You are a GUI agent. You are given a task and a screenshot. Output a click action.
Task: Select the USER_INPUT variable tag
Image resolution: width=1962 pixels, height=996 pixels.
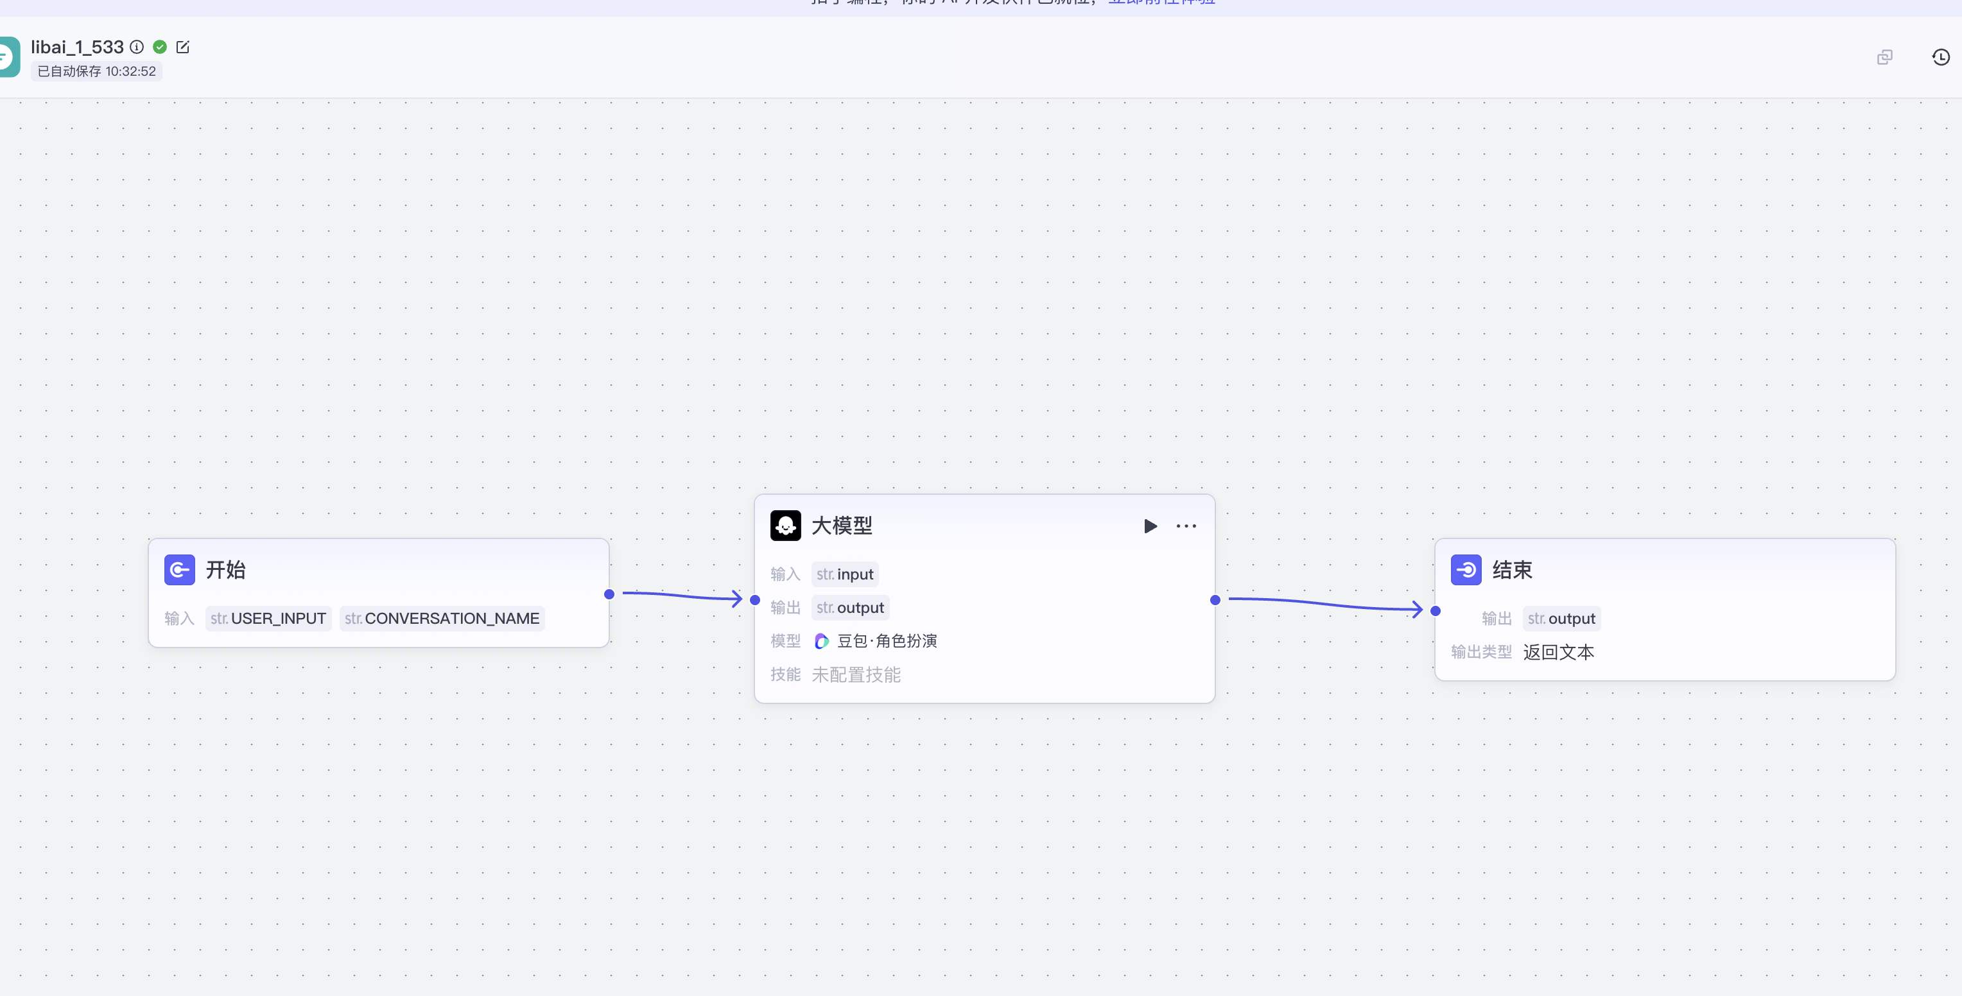(268, 618)
